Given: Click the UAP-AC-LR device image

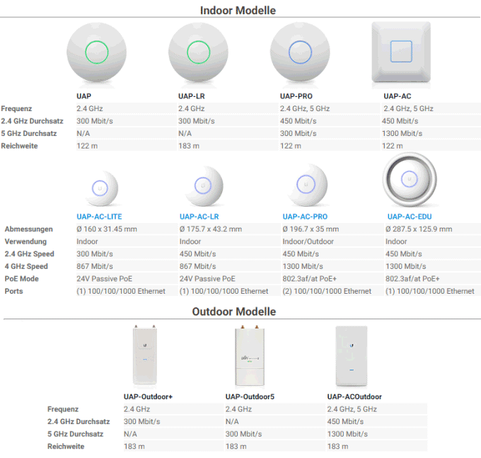Looking at the screenshot, I should coord(204,186).
